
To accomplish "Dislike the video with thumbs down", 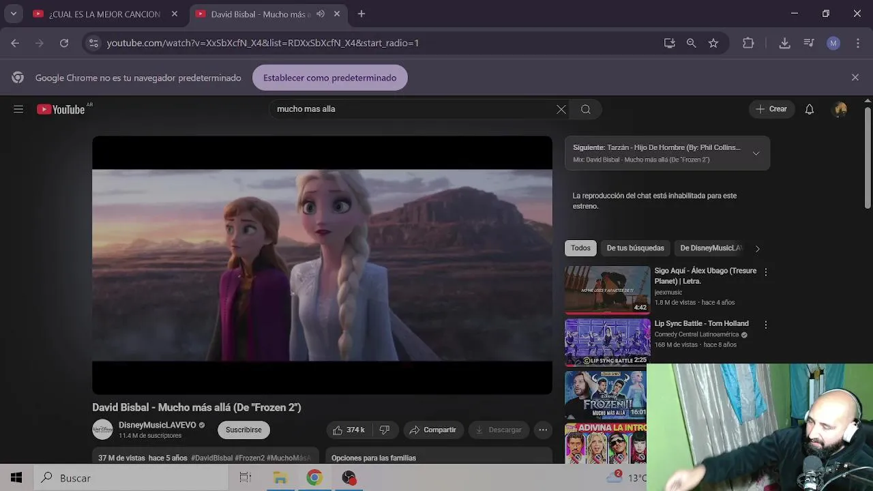I will click(385, 430).
